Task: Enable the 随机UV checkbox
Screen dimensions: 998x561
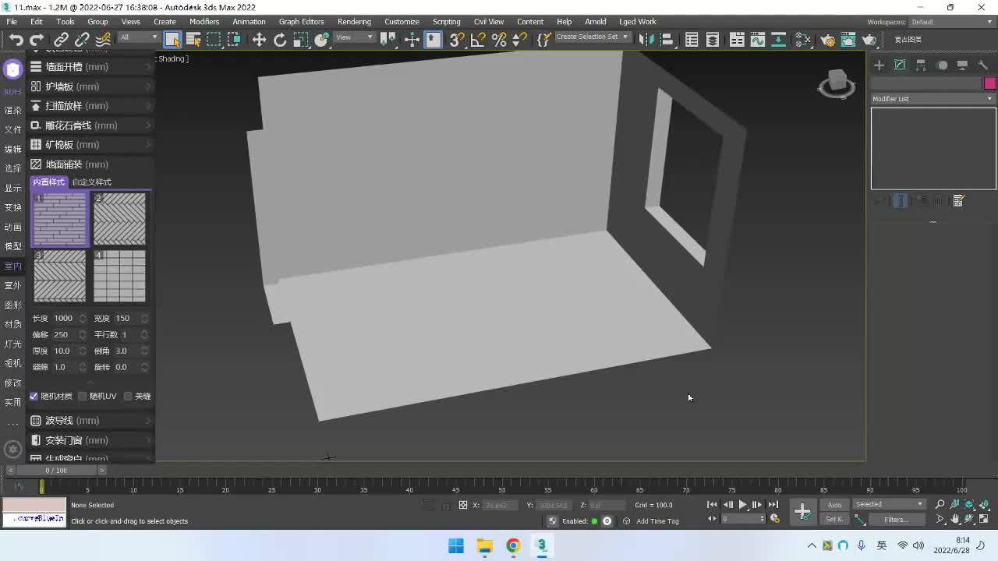Action: [x=83, y=396]
